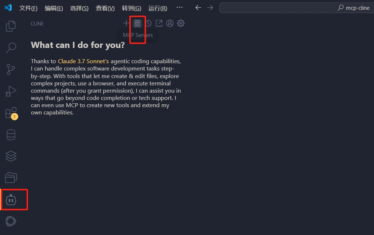Open Cline task history
This screenshot has width=374, height=235.
(148, 23)
